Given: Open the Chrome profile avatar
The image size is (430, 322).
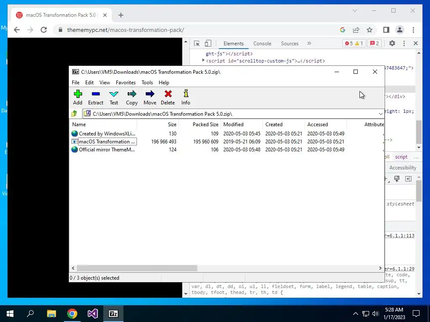Looking at the screenshot, I should [400, 30].
